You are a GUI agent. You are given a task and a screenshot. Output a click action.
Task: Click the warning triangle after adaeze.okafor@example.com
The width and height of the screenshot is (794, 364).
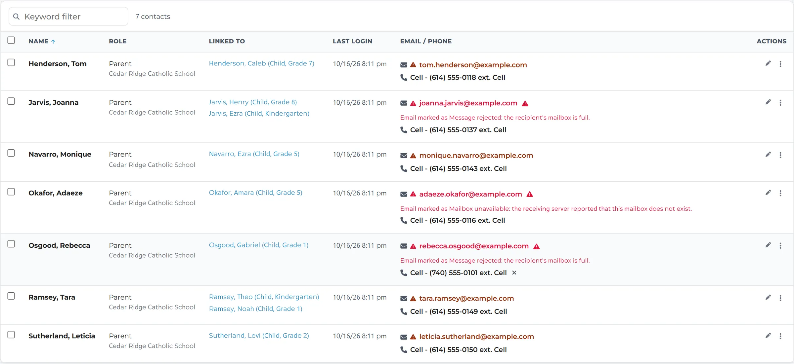click(x=530, y=194)
